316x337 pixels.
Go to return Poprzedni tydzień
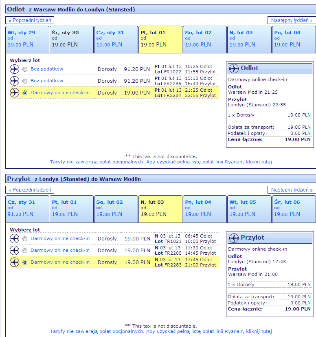tap(30, 190)
